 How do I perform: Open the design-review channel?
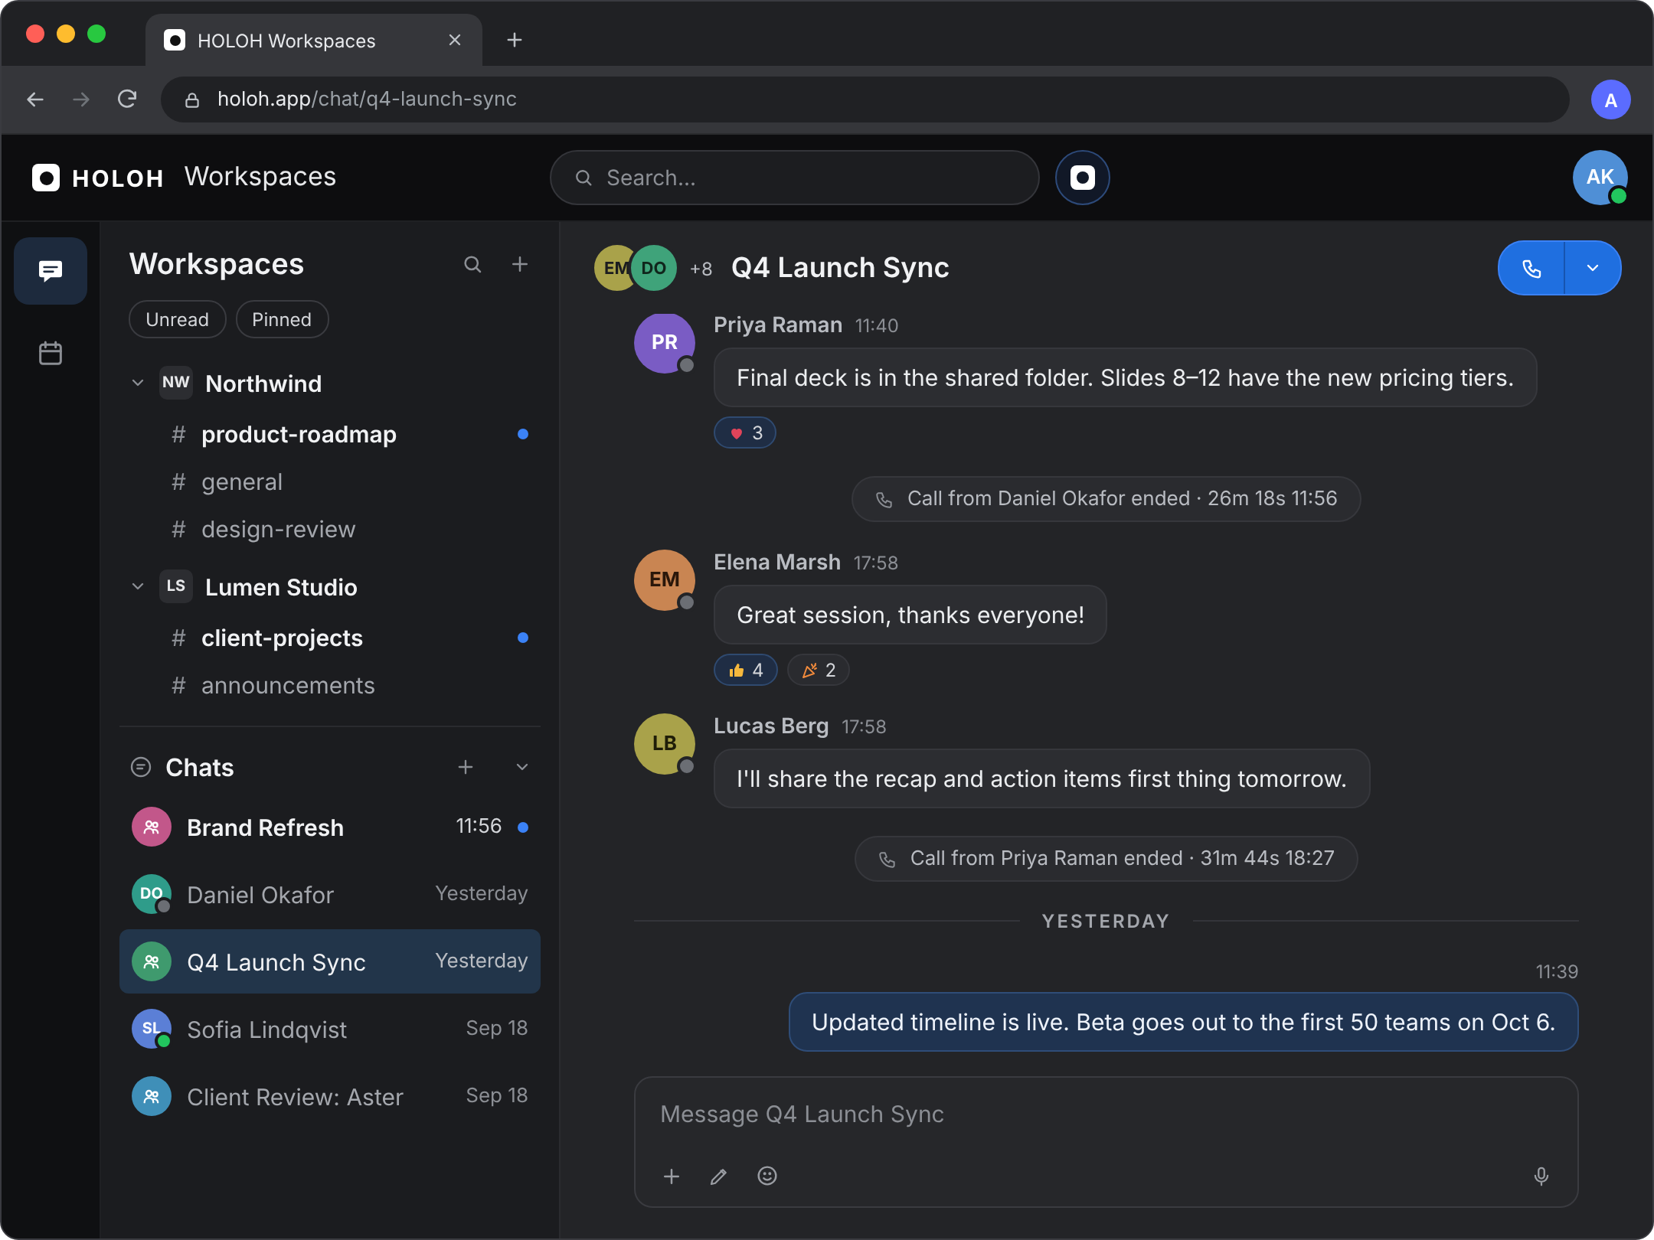[330, 529]
